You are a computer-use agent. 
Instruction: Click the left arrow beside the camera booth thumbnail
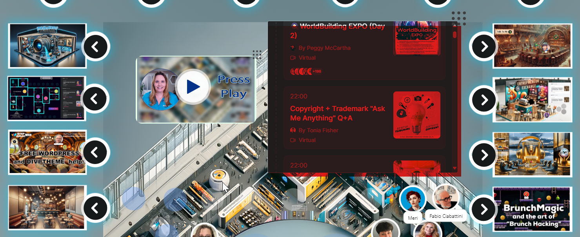point(95,47)
